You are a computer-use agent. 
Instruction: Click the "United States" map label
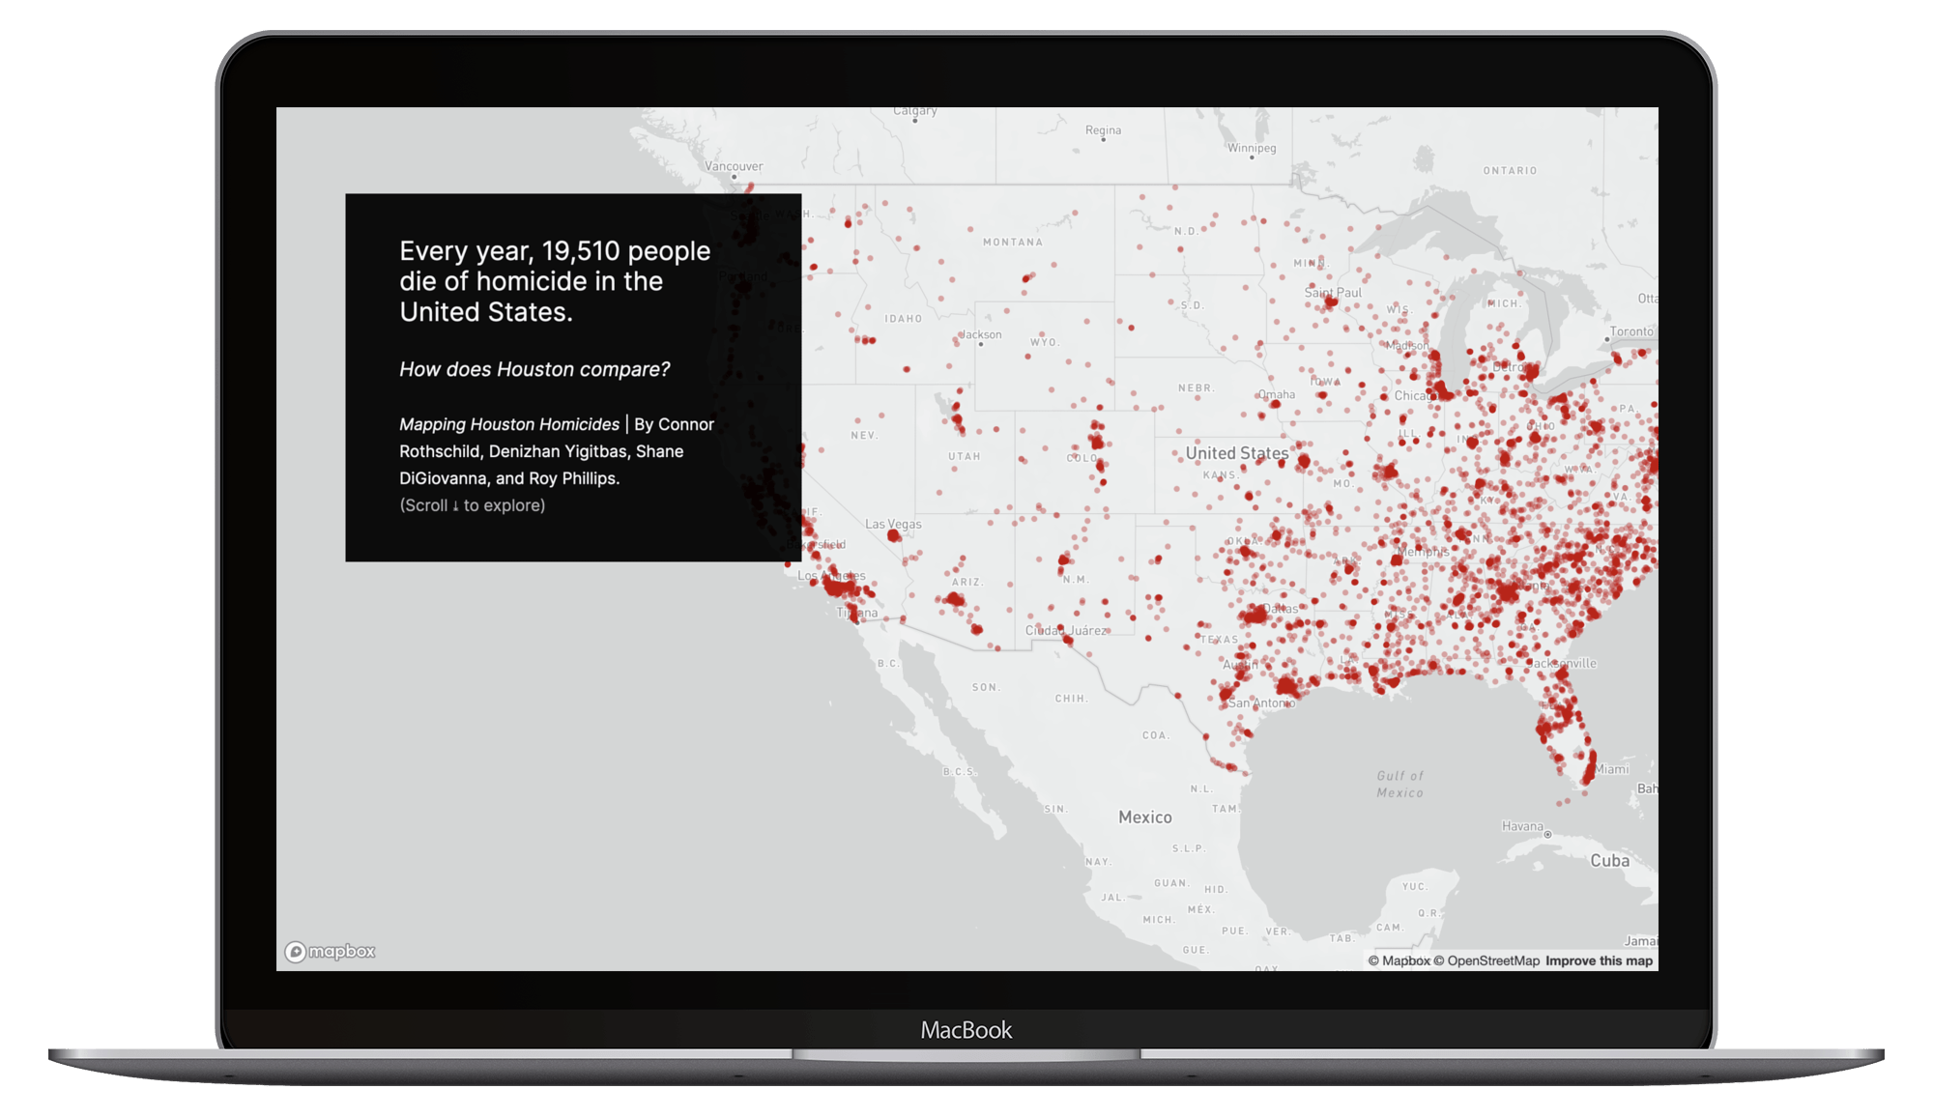tap(1237, 453)
